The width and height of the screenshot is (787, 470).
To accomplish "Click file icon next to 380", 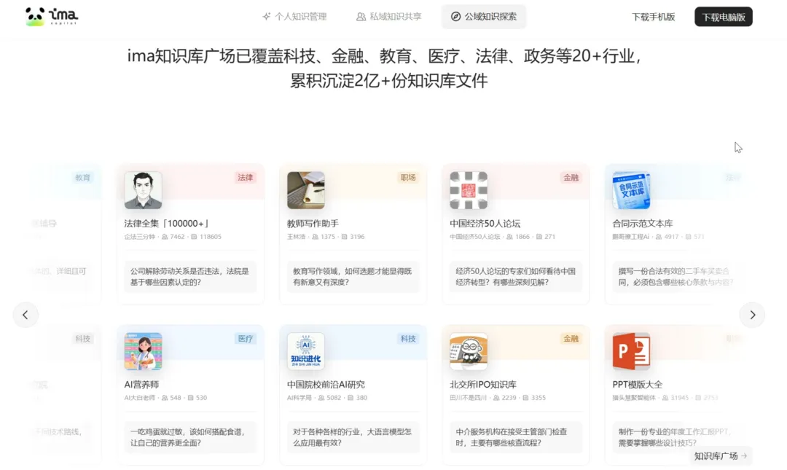I will pyautogui.click(x=351, y=398).
